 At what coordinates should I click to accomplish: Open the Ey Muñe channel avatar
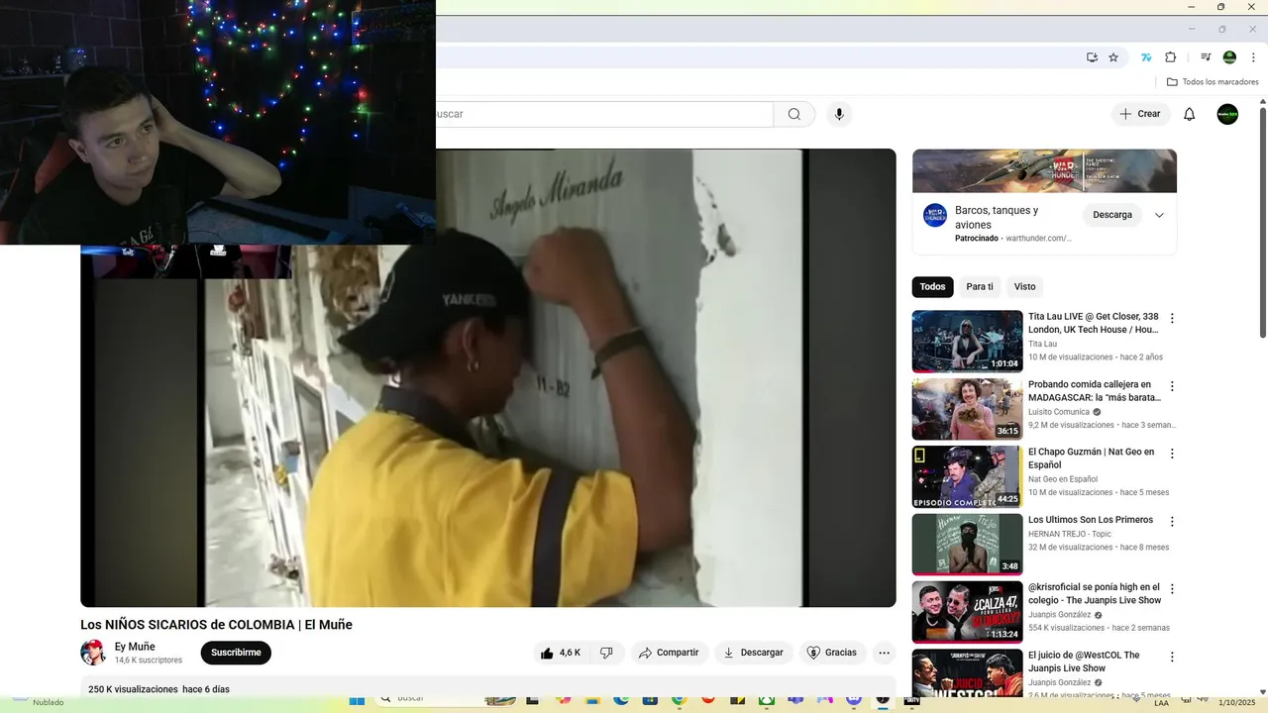point(93,653)
